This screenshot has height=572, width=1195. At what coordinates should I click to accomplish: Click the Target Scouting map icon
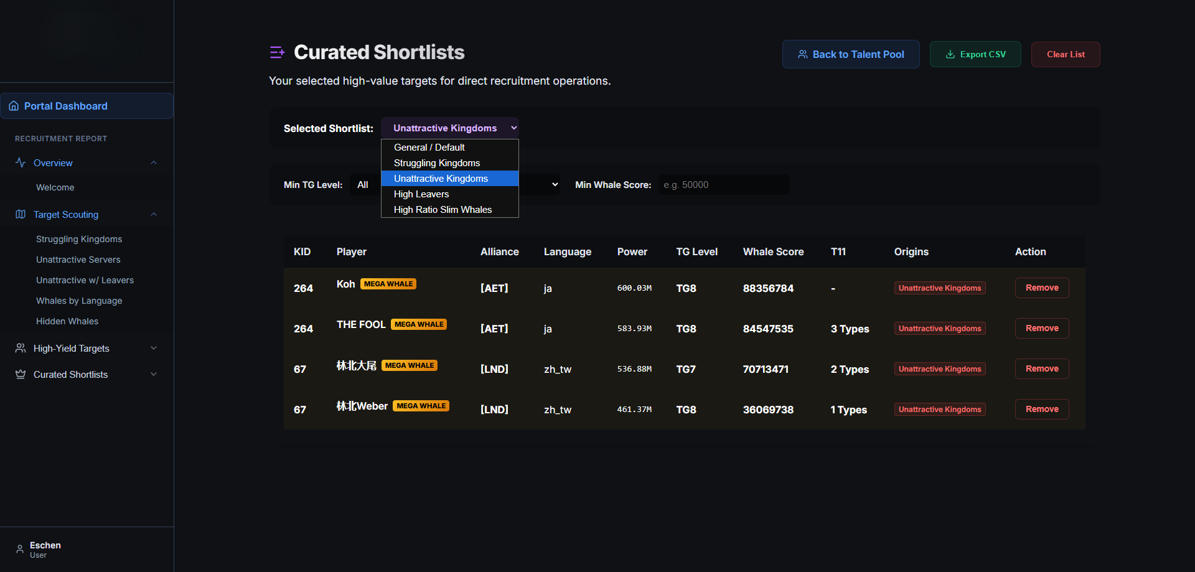[21, 214]
